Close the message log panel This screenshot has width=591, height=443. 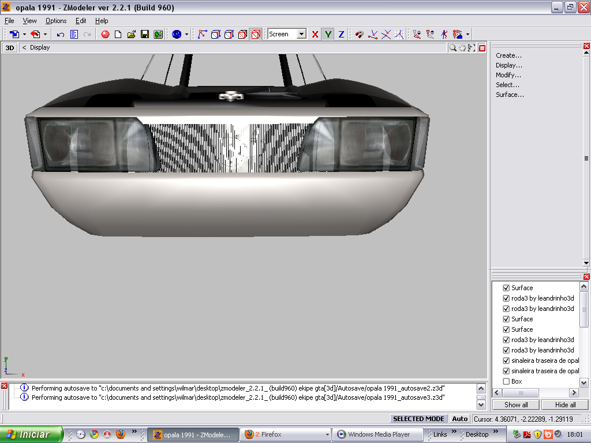pos(4,385)
